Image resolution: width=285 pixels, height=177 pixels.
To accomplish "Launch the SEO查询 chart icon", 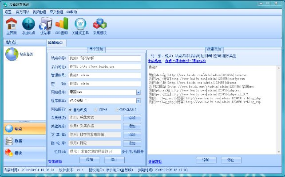I will [x=62, y=26].
